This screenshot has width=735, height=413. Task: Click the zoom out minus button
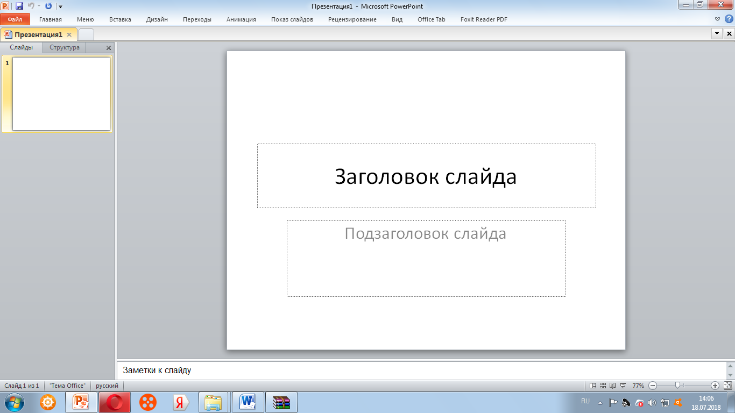click(x=652, y=386)
